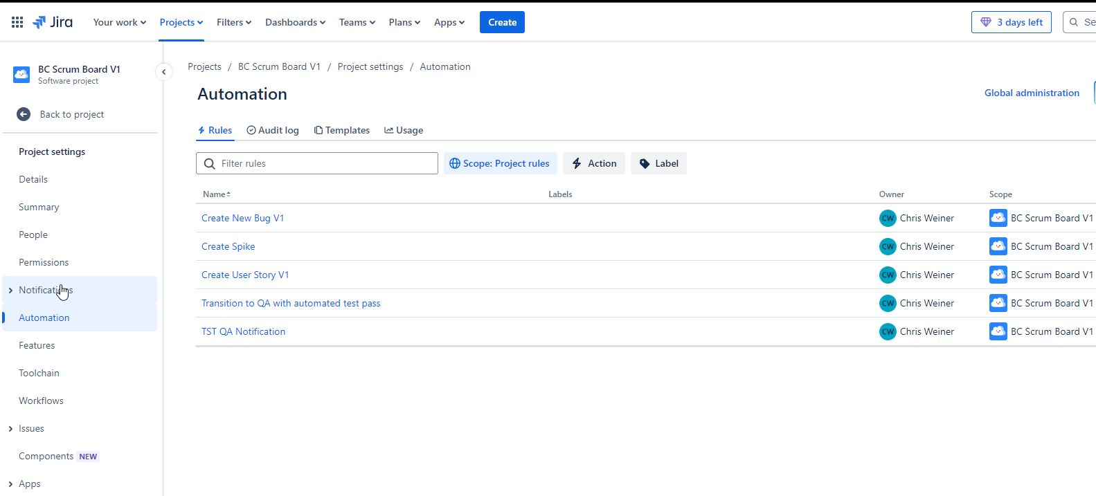Click the CW avatar in the TST QA Notification row
Screen dimensions: 1096x496
click(888, 331)
